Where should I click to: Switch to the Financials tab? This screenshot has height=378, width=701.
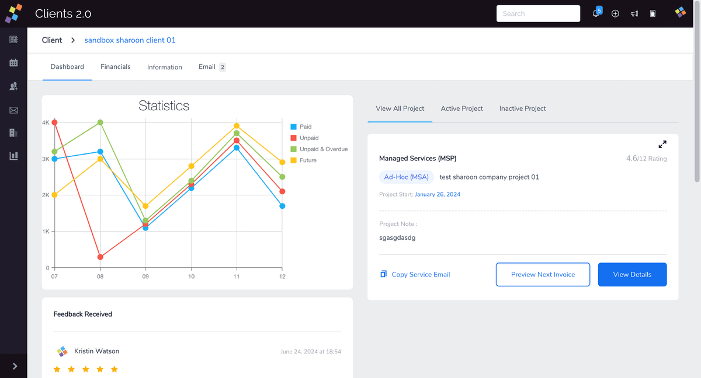pos(116,66)
